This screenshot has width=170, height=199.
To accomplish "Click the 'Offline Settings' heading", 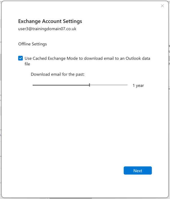I will 32,44.
